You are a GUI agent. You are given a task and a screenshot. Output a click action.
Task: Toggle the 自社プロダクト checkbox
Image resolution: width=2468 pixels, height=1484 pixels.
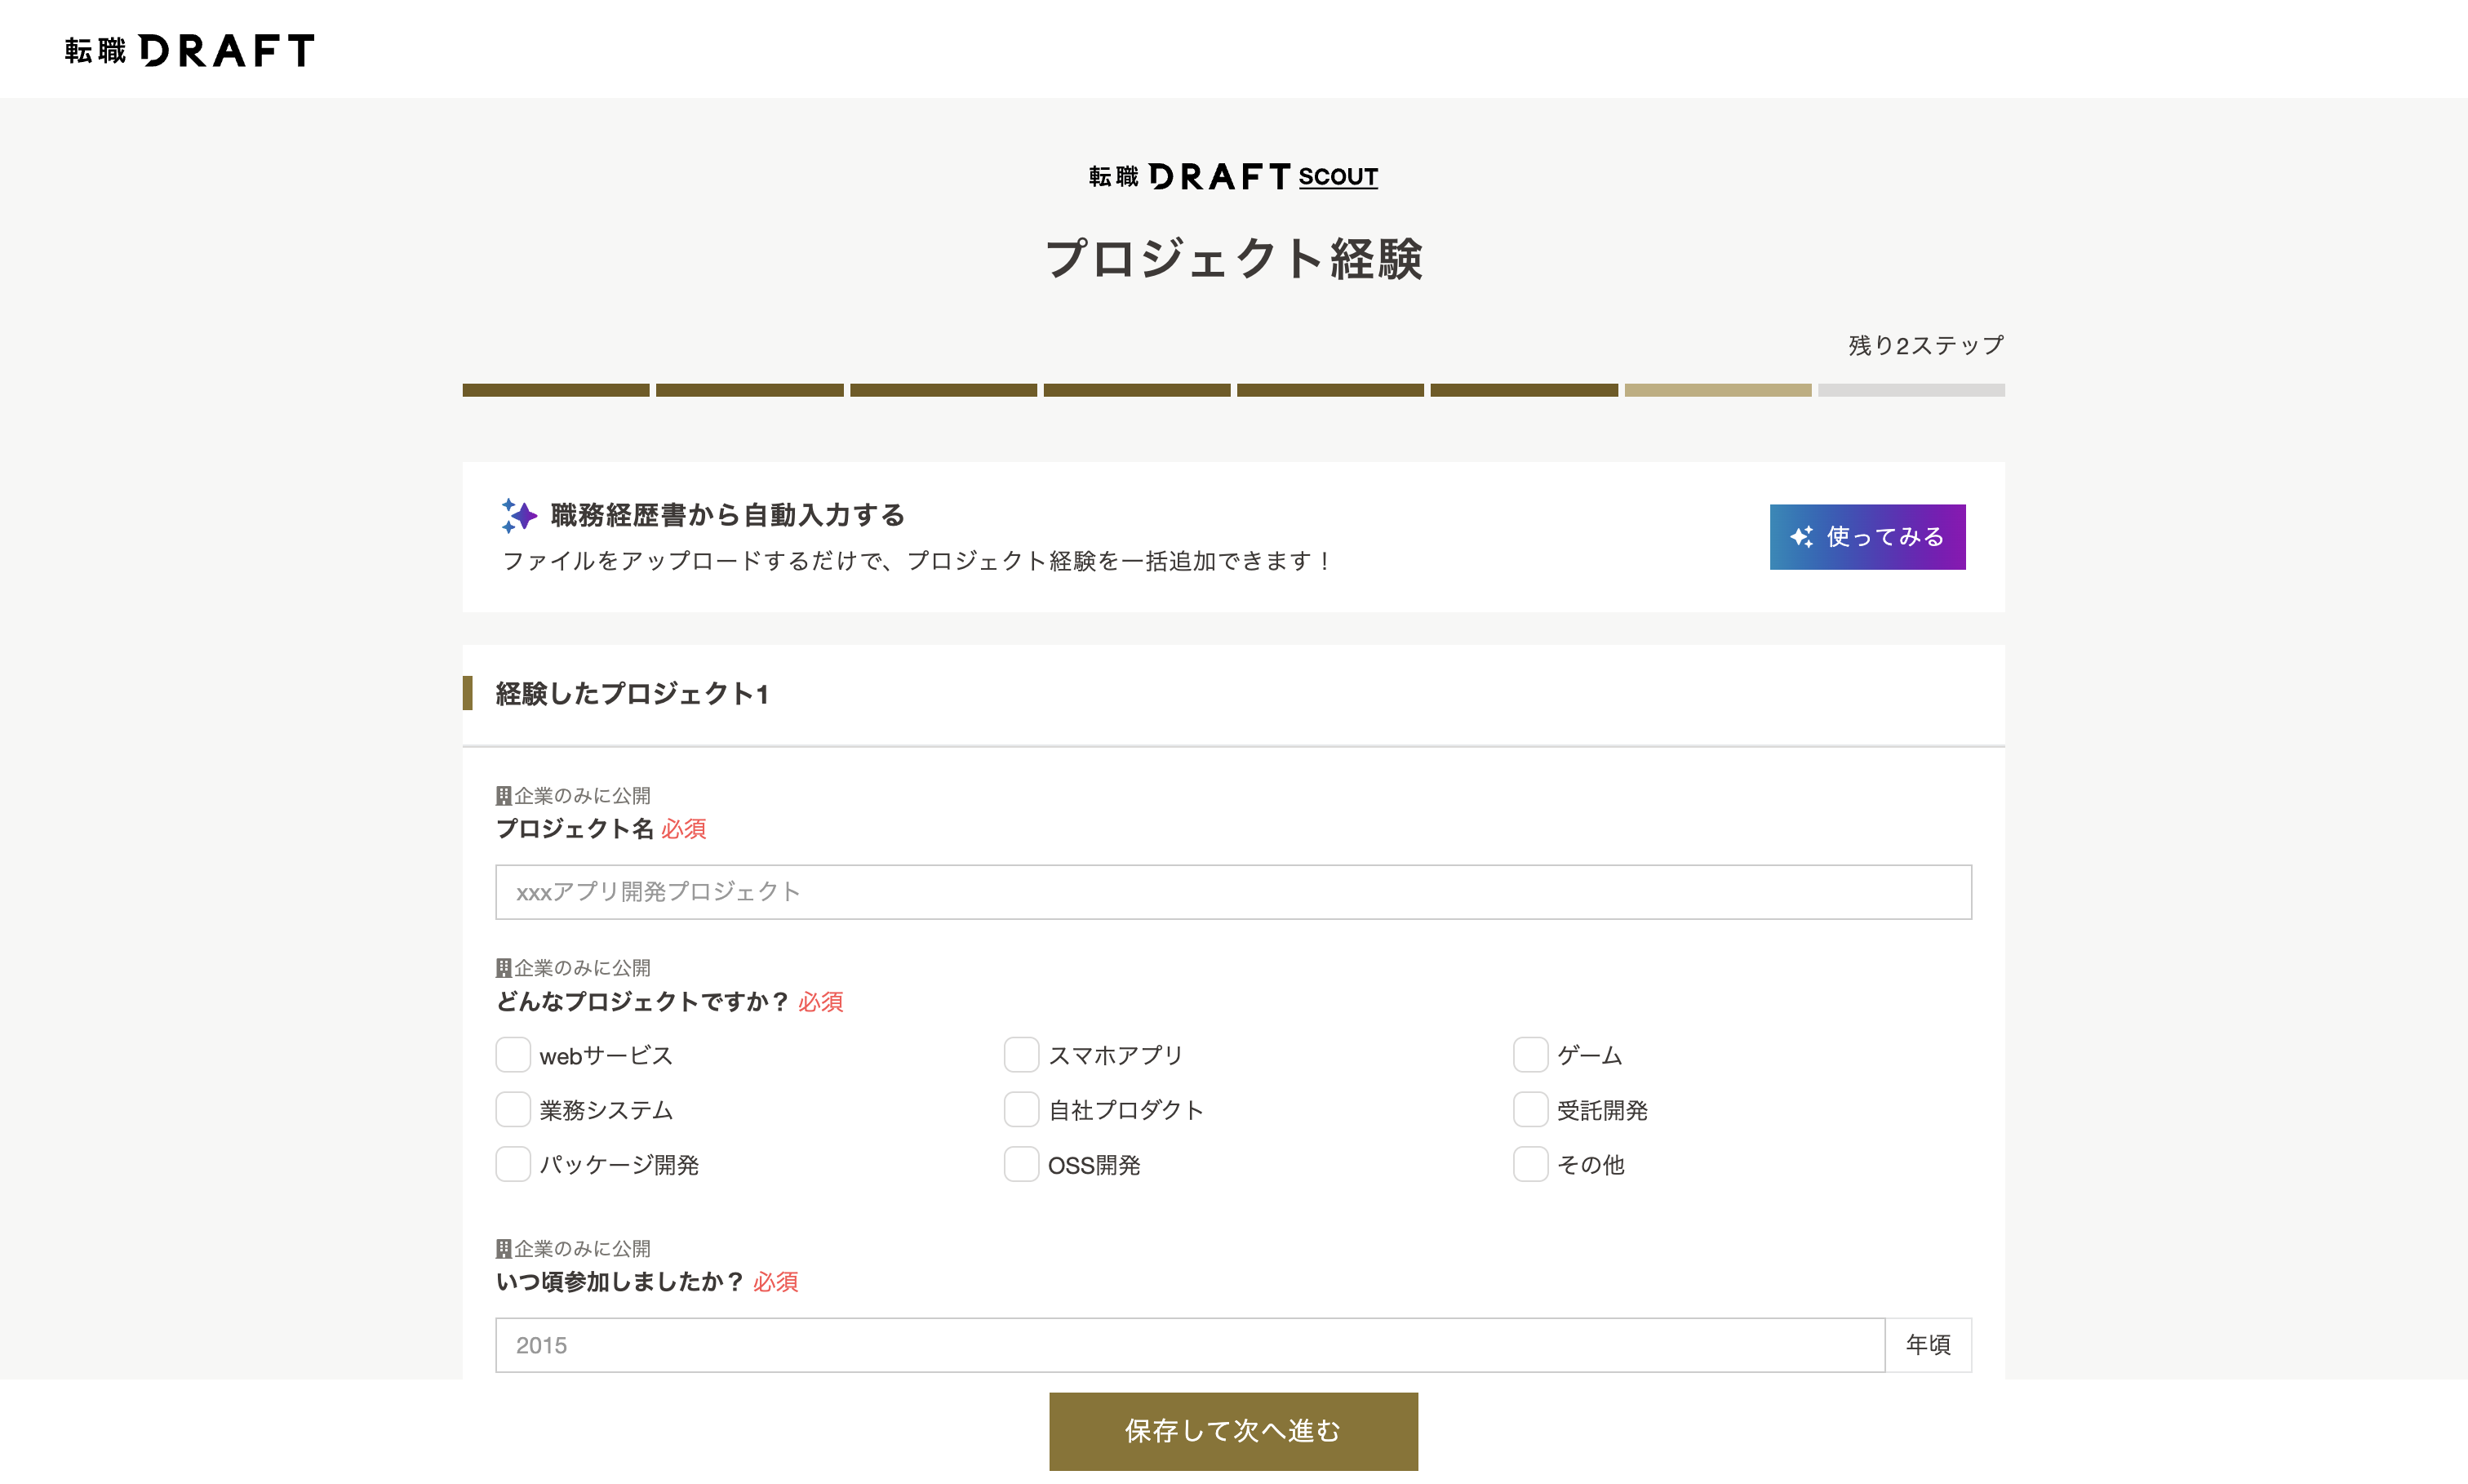(1021, 1110)
